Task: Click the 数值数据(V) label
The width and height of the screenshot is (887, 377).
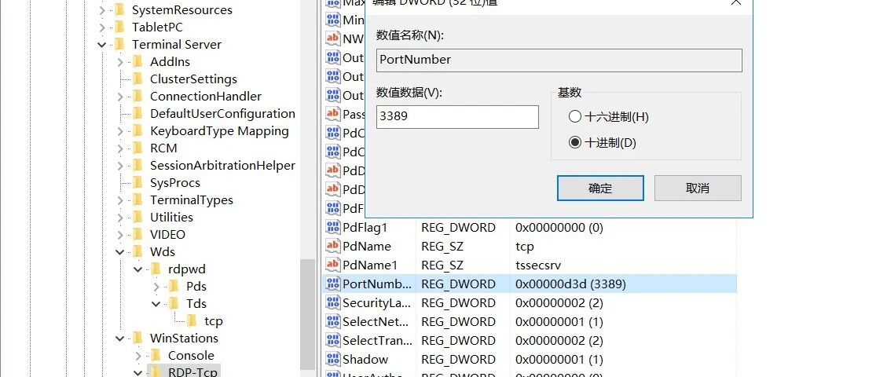Action: click(409, 93)
